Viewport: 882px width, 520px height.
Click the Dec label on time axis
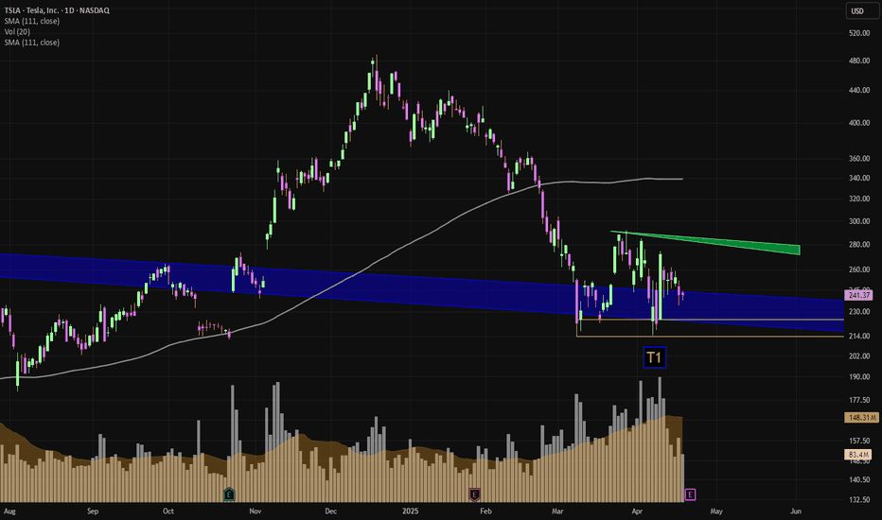coord(331,511)
